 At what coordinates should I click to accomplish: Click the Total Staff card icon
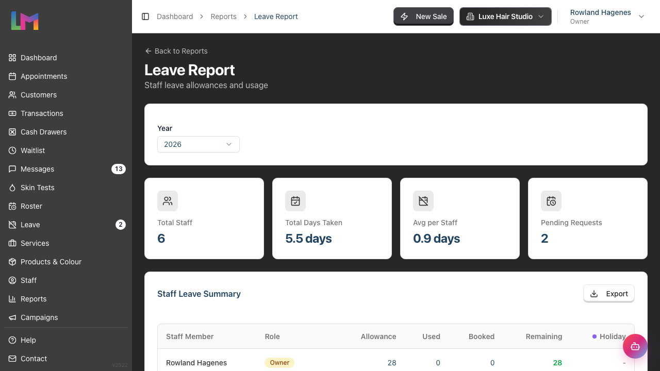click(x=168, y=201)
